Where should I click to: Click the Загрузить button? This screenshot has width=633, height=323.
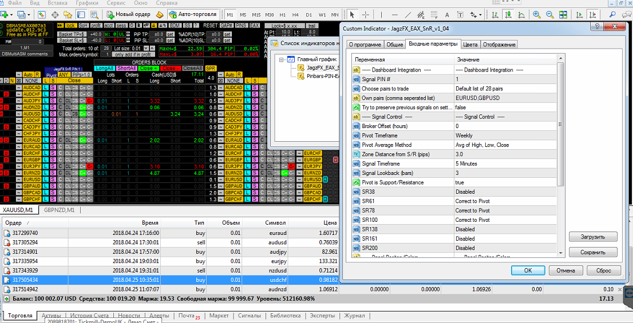coord(593,236)
